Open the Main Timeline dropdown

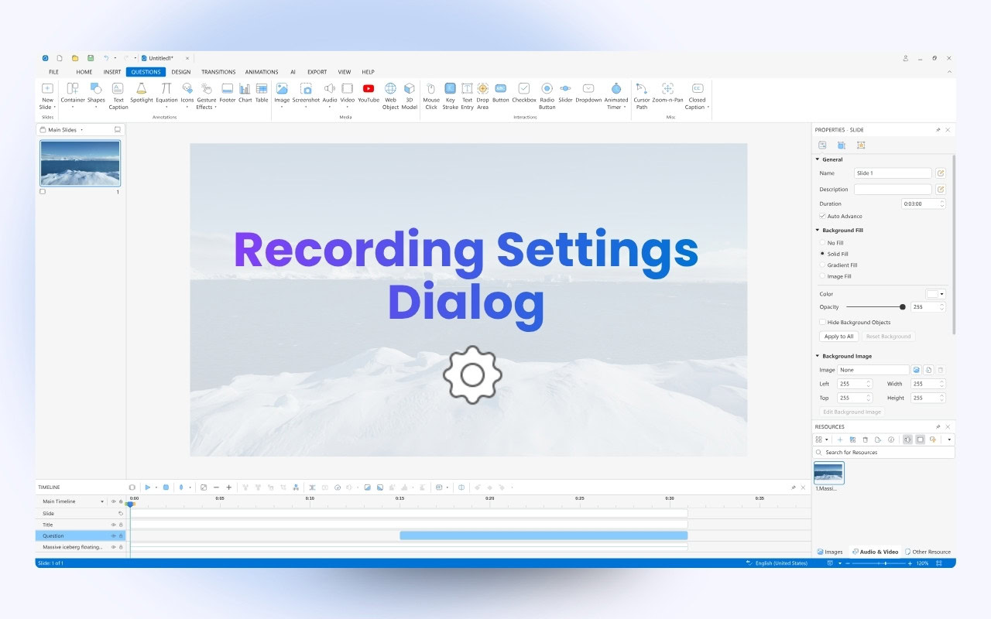coord(102,502)
